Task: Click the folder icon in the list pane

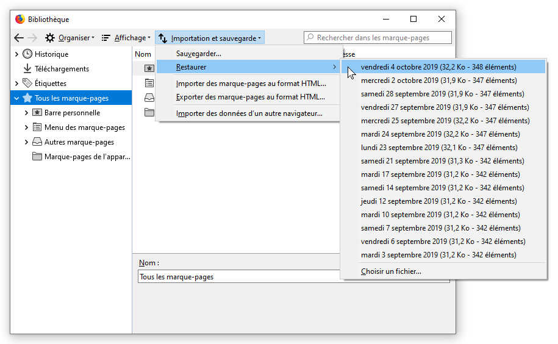Action: 149,112
